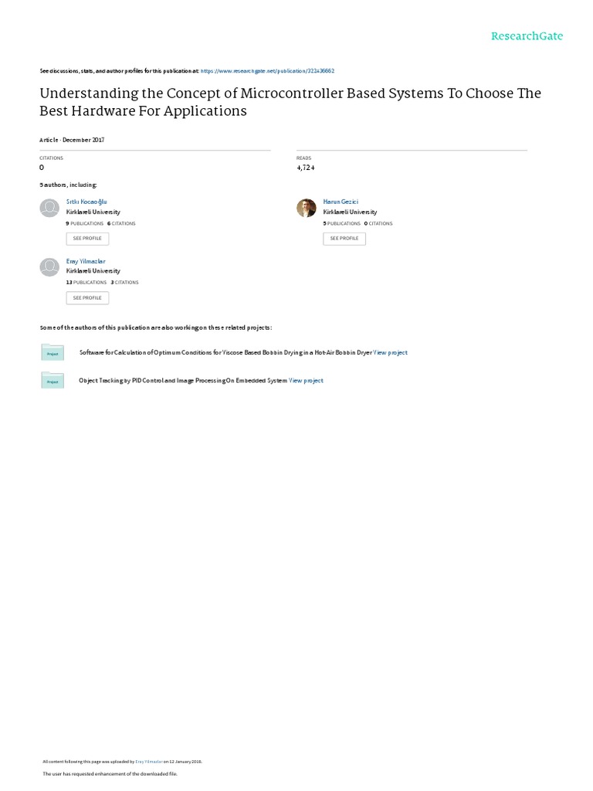Click Eray Yilmazlar's avatar icon
Screen dimensions: 593x791
coord(49,266)
